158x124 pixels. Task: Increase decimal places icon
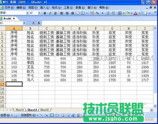[108, 13]
